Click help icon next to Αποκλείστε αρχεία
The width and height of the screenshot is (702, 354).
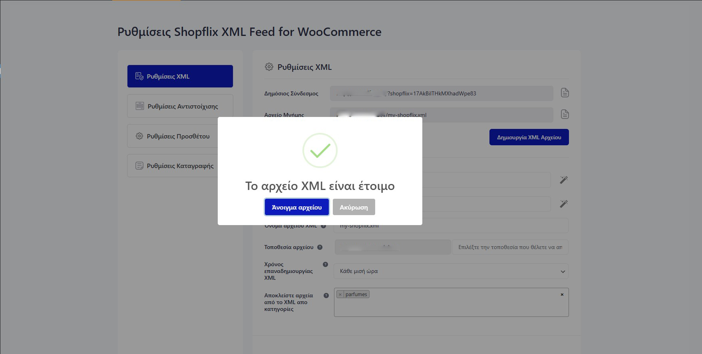[x=326, y=296]
